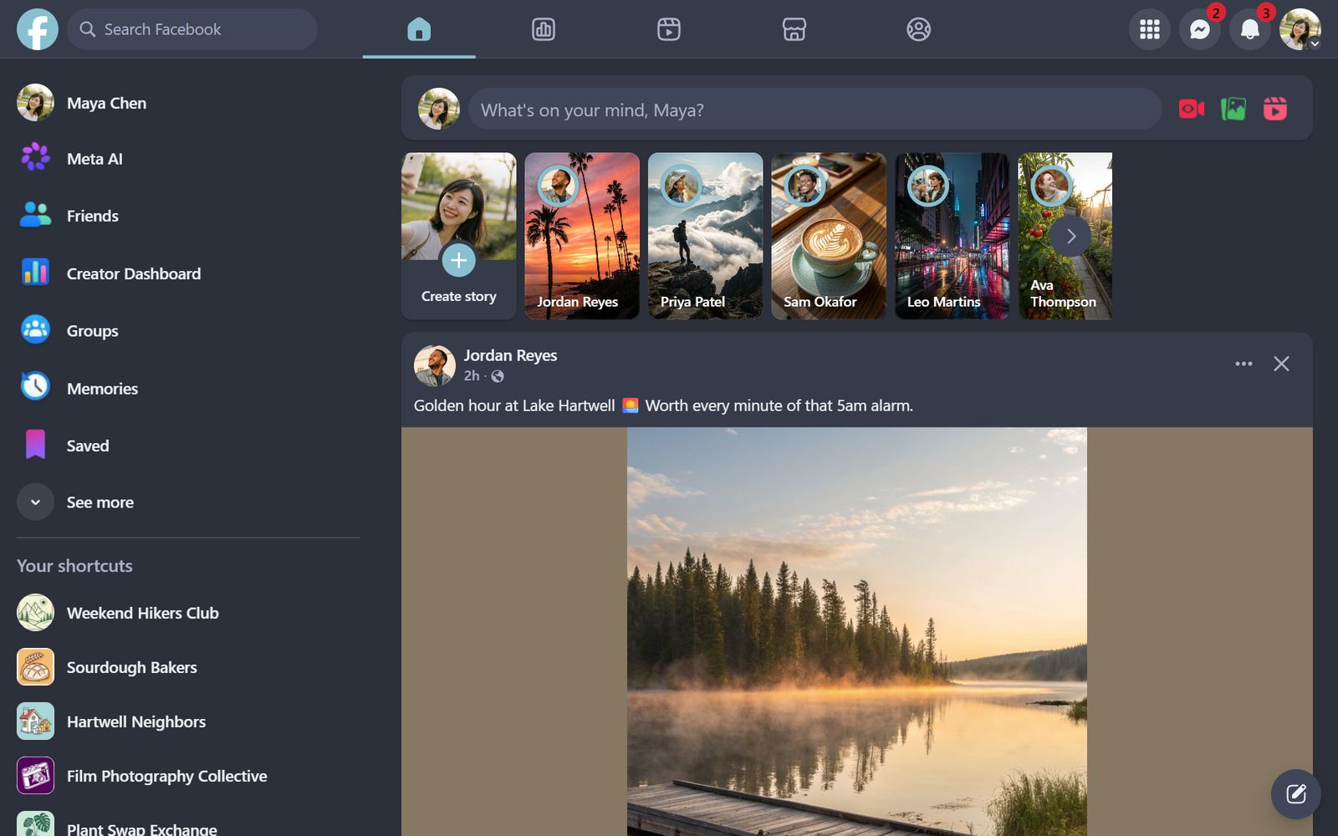Viewport: 1338px width, 836px height.
Task: Open the Lake Hartwell post photo
Action: (x=857, y=631)
